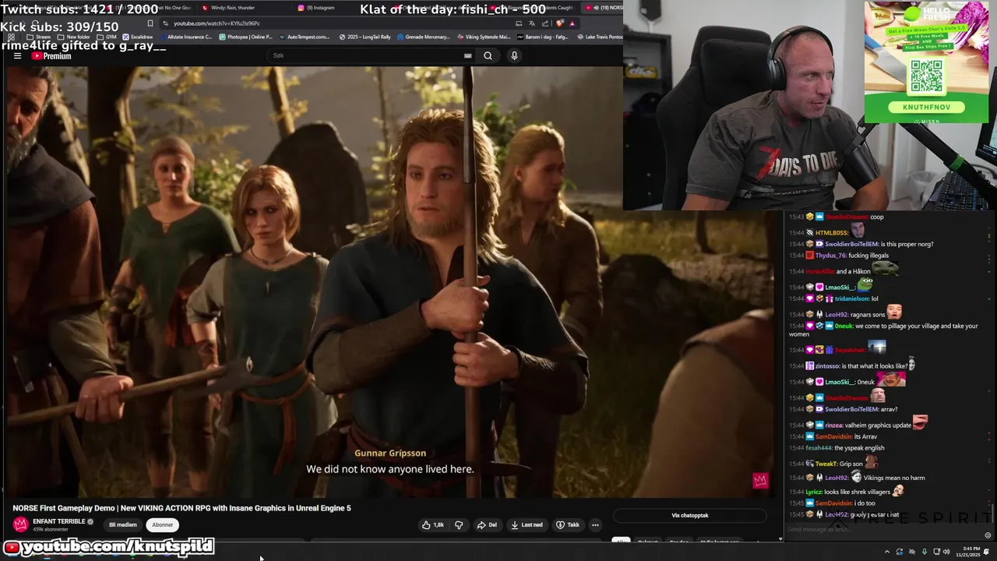Click the sync icon in the system tray
997x561 pixels.
[x=899, y=552]
